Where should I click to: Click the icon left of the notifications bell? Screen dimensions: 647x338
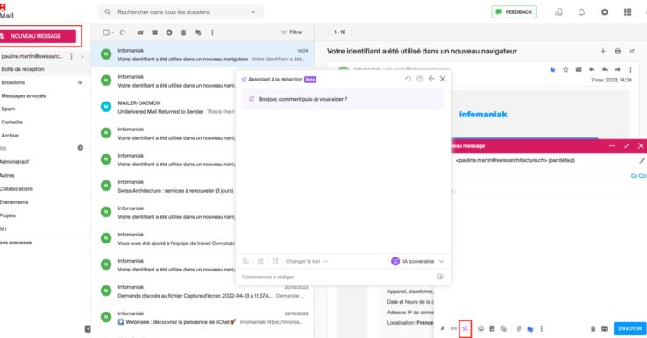pyautogui.click(x=558, y=12)
